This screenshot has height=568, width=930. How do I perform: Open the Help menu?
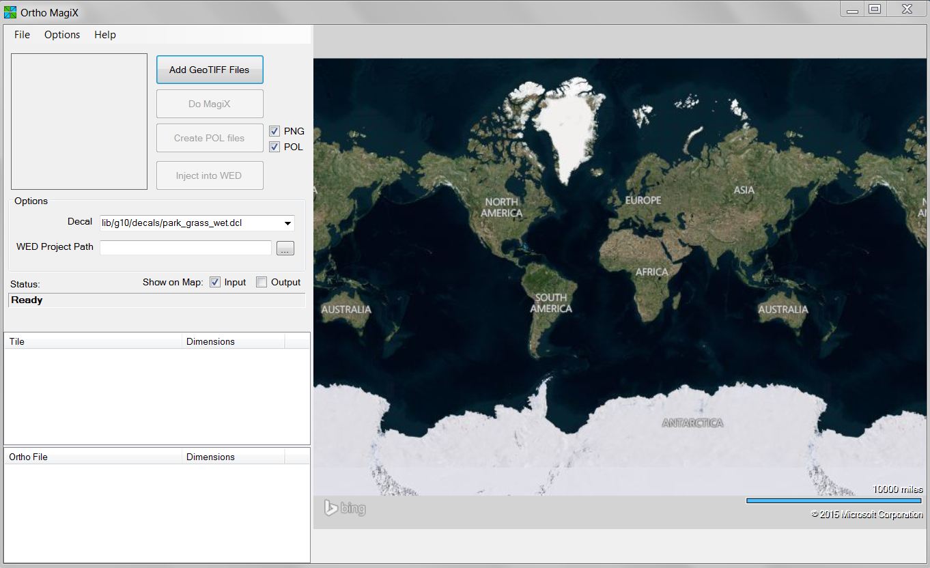point(105,35)
